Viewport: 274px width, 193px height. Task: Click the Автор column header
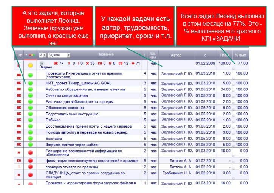[x=176, y=55]
